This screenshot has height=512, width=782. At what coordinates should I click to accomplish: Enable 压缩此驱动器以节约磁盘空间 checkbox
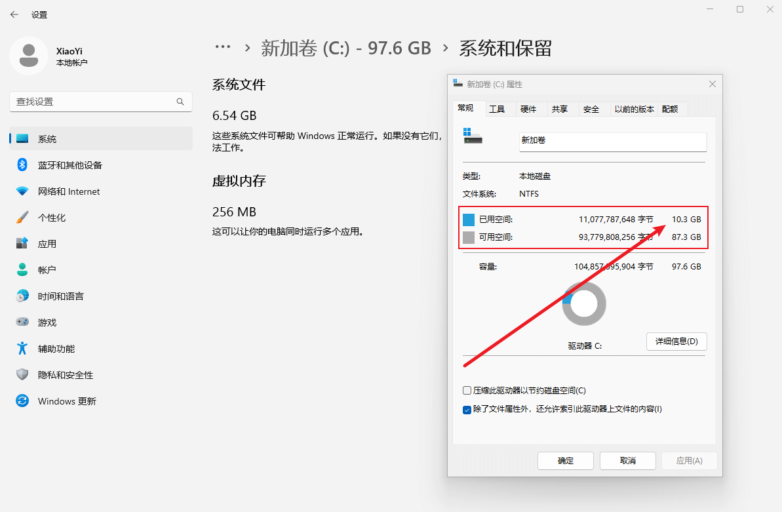pyautogui.click(x=467, y=390)
